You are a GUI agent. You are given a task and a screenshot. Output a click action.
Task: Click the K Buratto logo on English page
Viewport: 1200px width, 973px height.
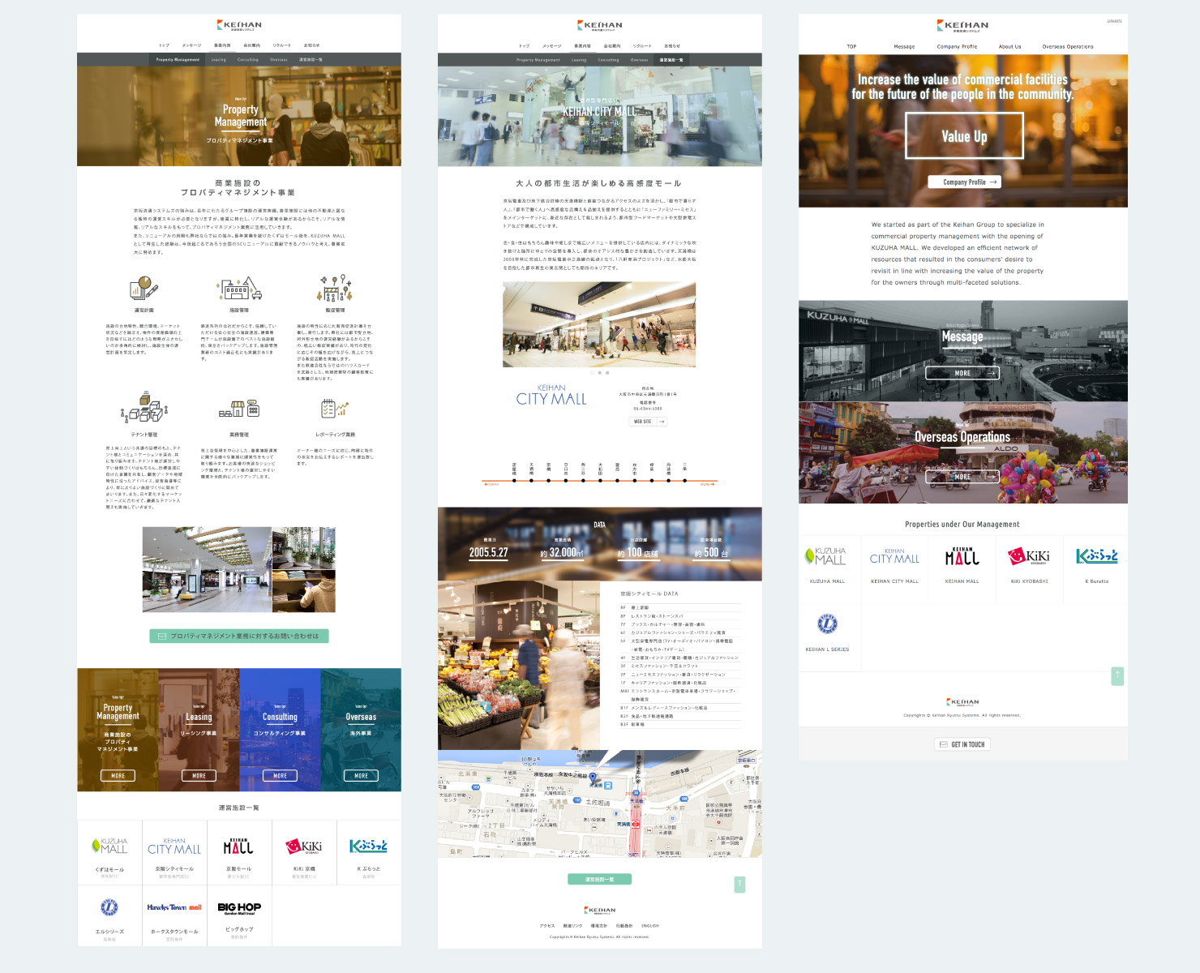point(1097,556)
